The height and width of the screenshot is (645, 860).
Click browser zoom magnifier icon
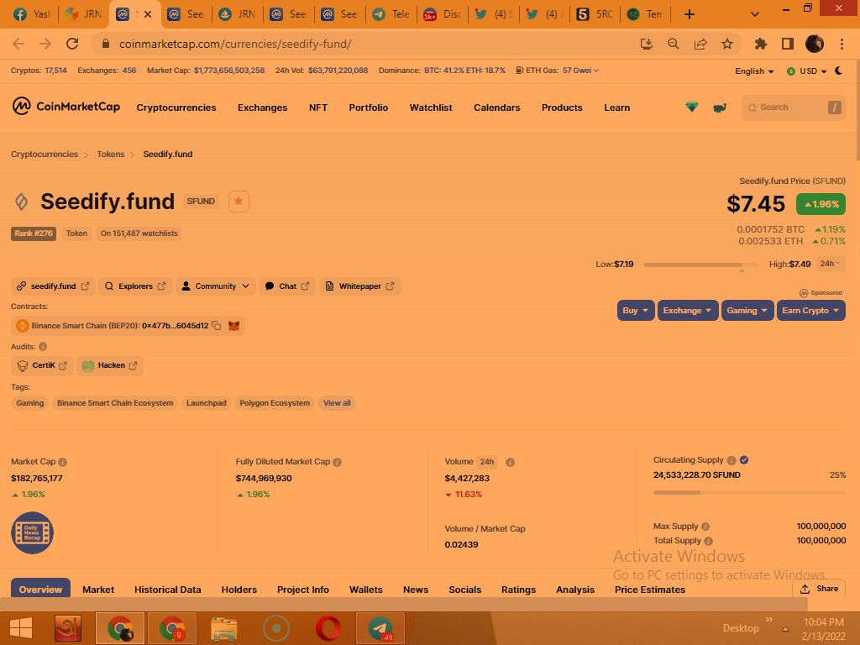pos(673,44)
